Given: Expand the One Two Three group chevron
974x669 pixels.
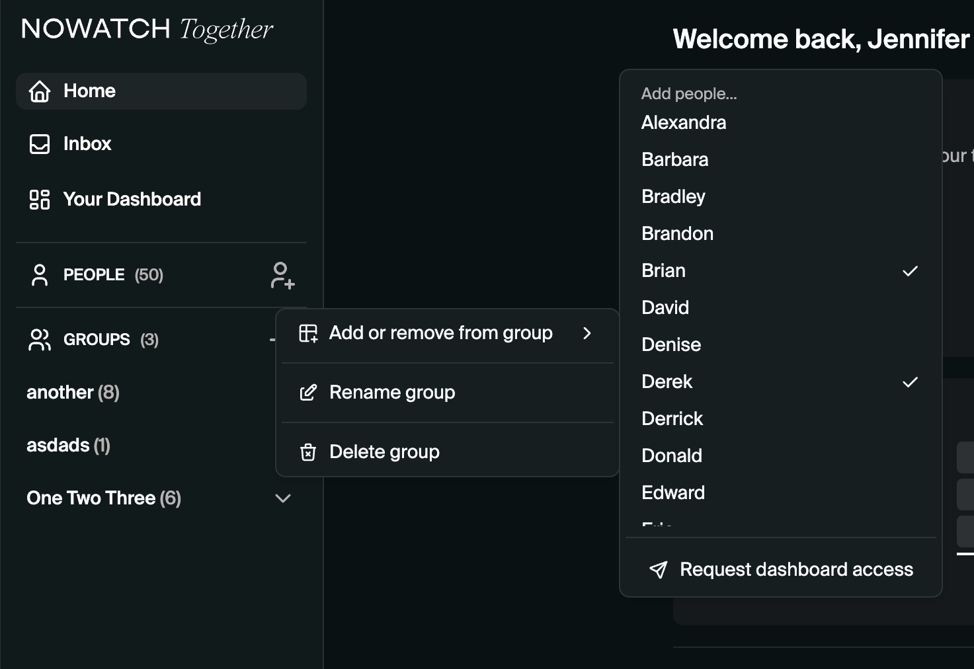Looking at the screenshot, I should click(x=283, y=498).
